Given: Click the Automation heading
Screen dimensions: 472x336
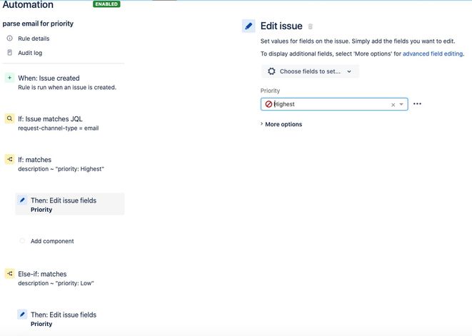Looking at the screenshot, I should click(x=28, y=4).
